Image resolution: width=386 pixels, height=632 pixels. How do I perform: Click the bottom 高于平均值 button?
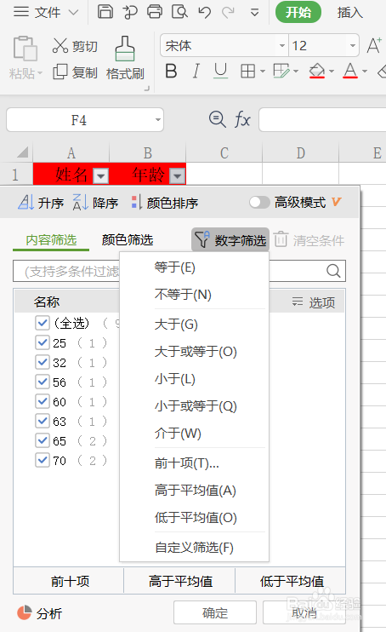(x=180, y=581)
